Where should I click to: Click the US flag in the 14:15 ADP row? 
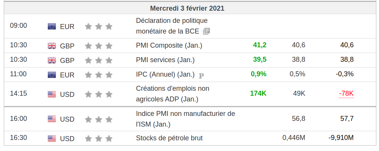coord(52,94)
